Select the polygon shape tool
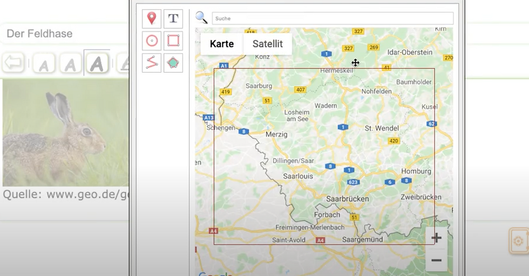 pos(173,63)
